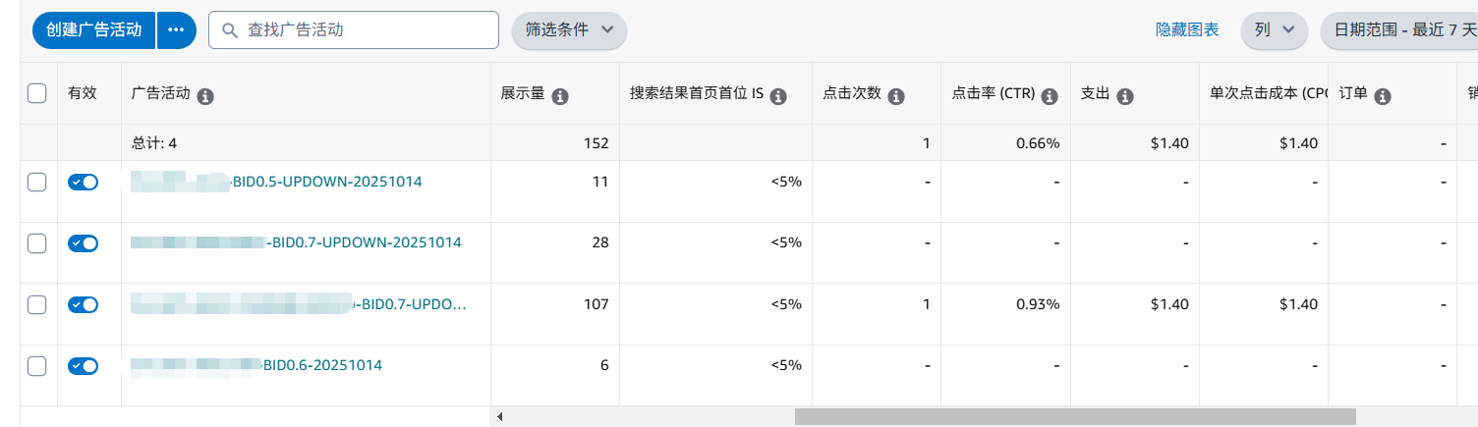Turn off the BID0.7-UPDOWN-20251014 campaign switch
The image size is (1478, 427).
point(83,243)
